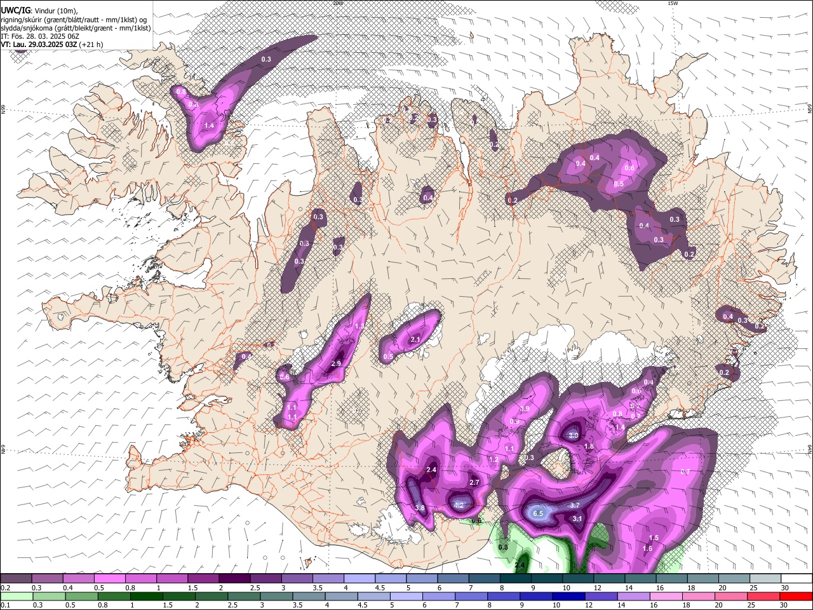Click the white swatch ending the top legend

795,578
